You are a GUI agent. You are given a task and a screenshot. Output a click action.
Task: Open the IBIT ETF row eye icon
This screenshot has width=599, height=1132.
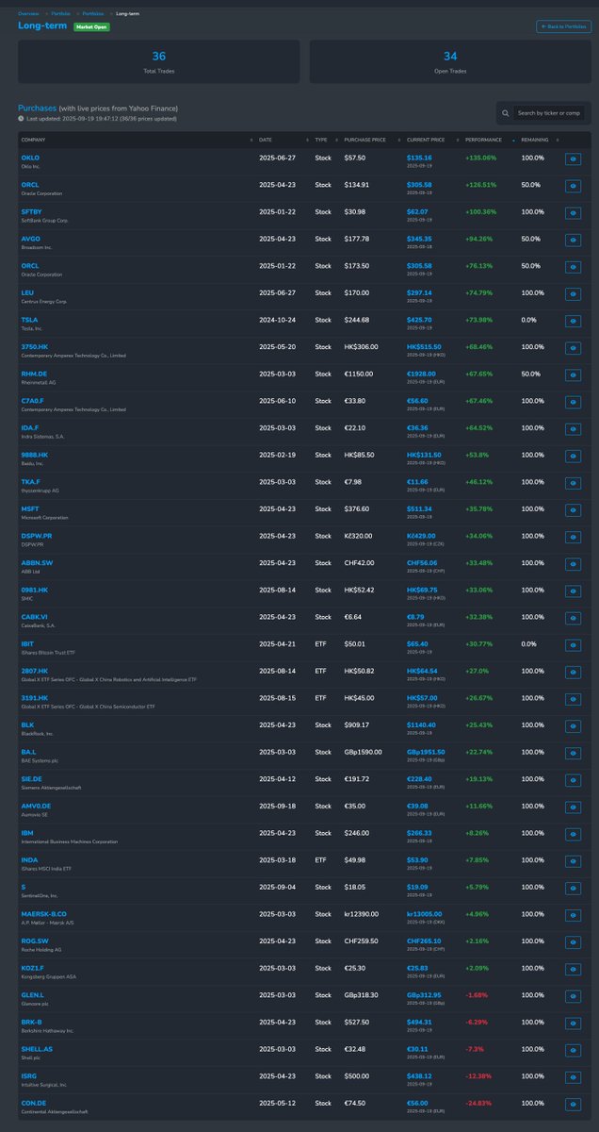(x=574, y=646)
